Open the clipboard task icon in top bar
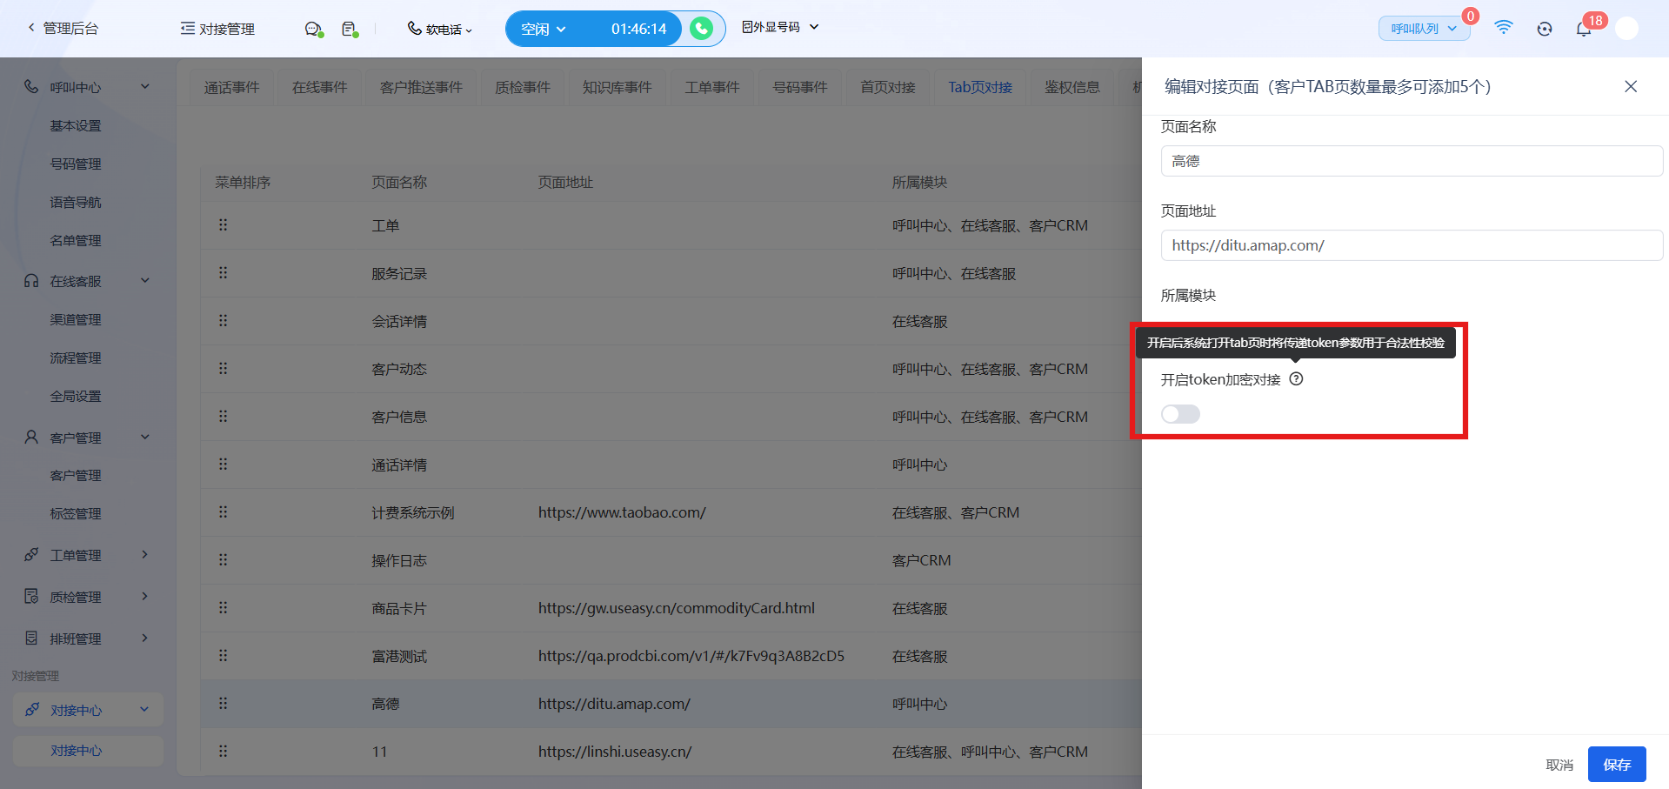This screenshot has height=789, width=1669. (x=350, y=29)
